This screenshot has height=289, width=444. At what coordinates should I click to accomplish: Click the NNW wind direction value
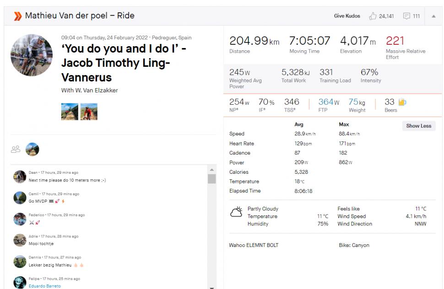(420, 224)
